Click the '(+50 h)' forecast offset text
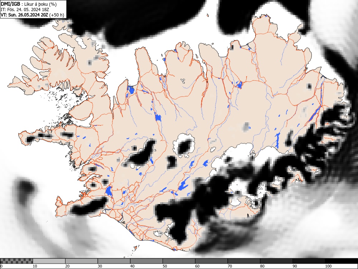The width and height of the screenshot is (358, 269). pyautogui.click(x=57, y=15)
